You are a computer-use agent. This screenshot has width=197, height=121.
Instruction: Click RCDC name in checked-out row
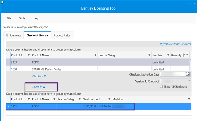[x=35, y=107]
